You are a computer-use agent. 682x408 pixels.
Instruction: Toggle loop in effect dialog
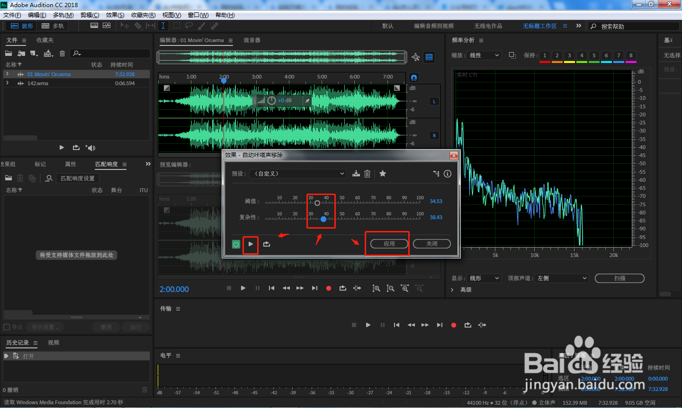(267, 244)
